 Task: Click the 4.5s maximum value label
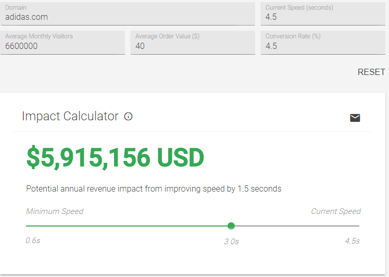pos(352,241)
